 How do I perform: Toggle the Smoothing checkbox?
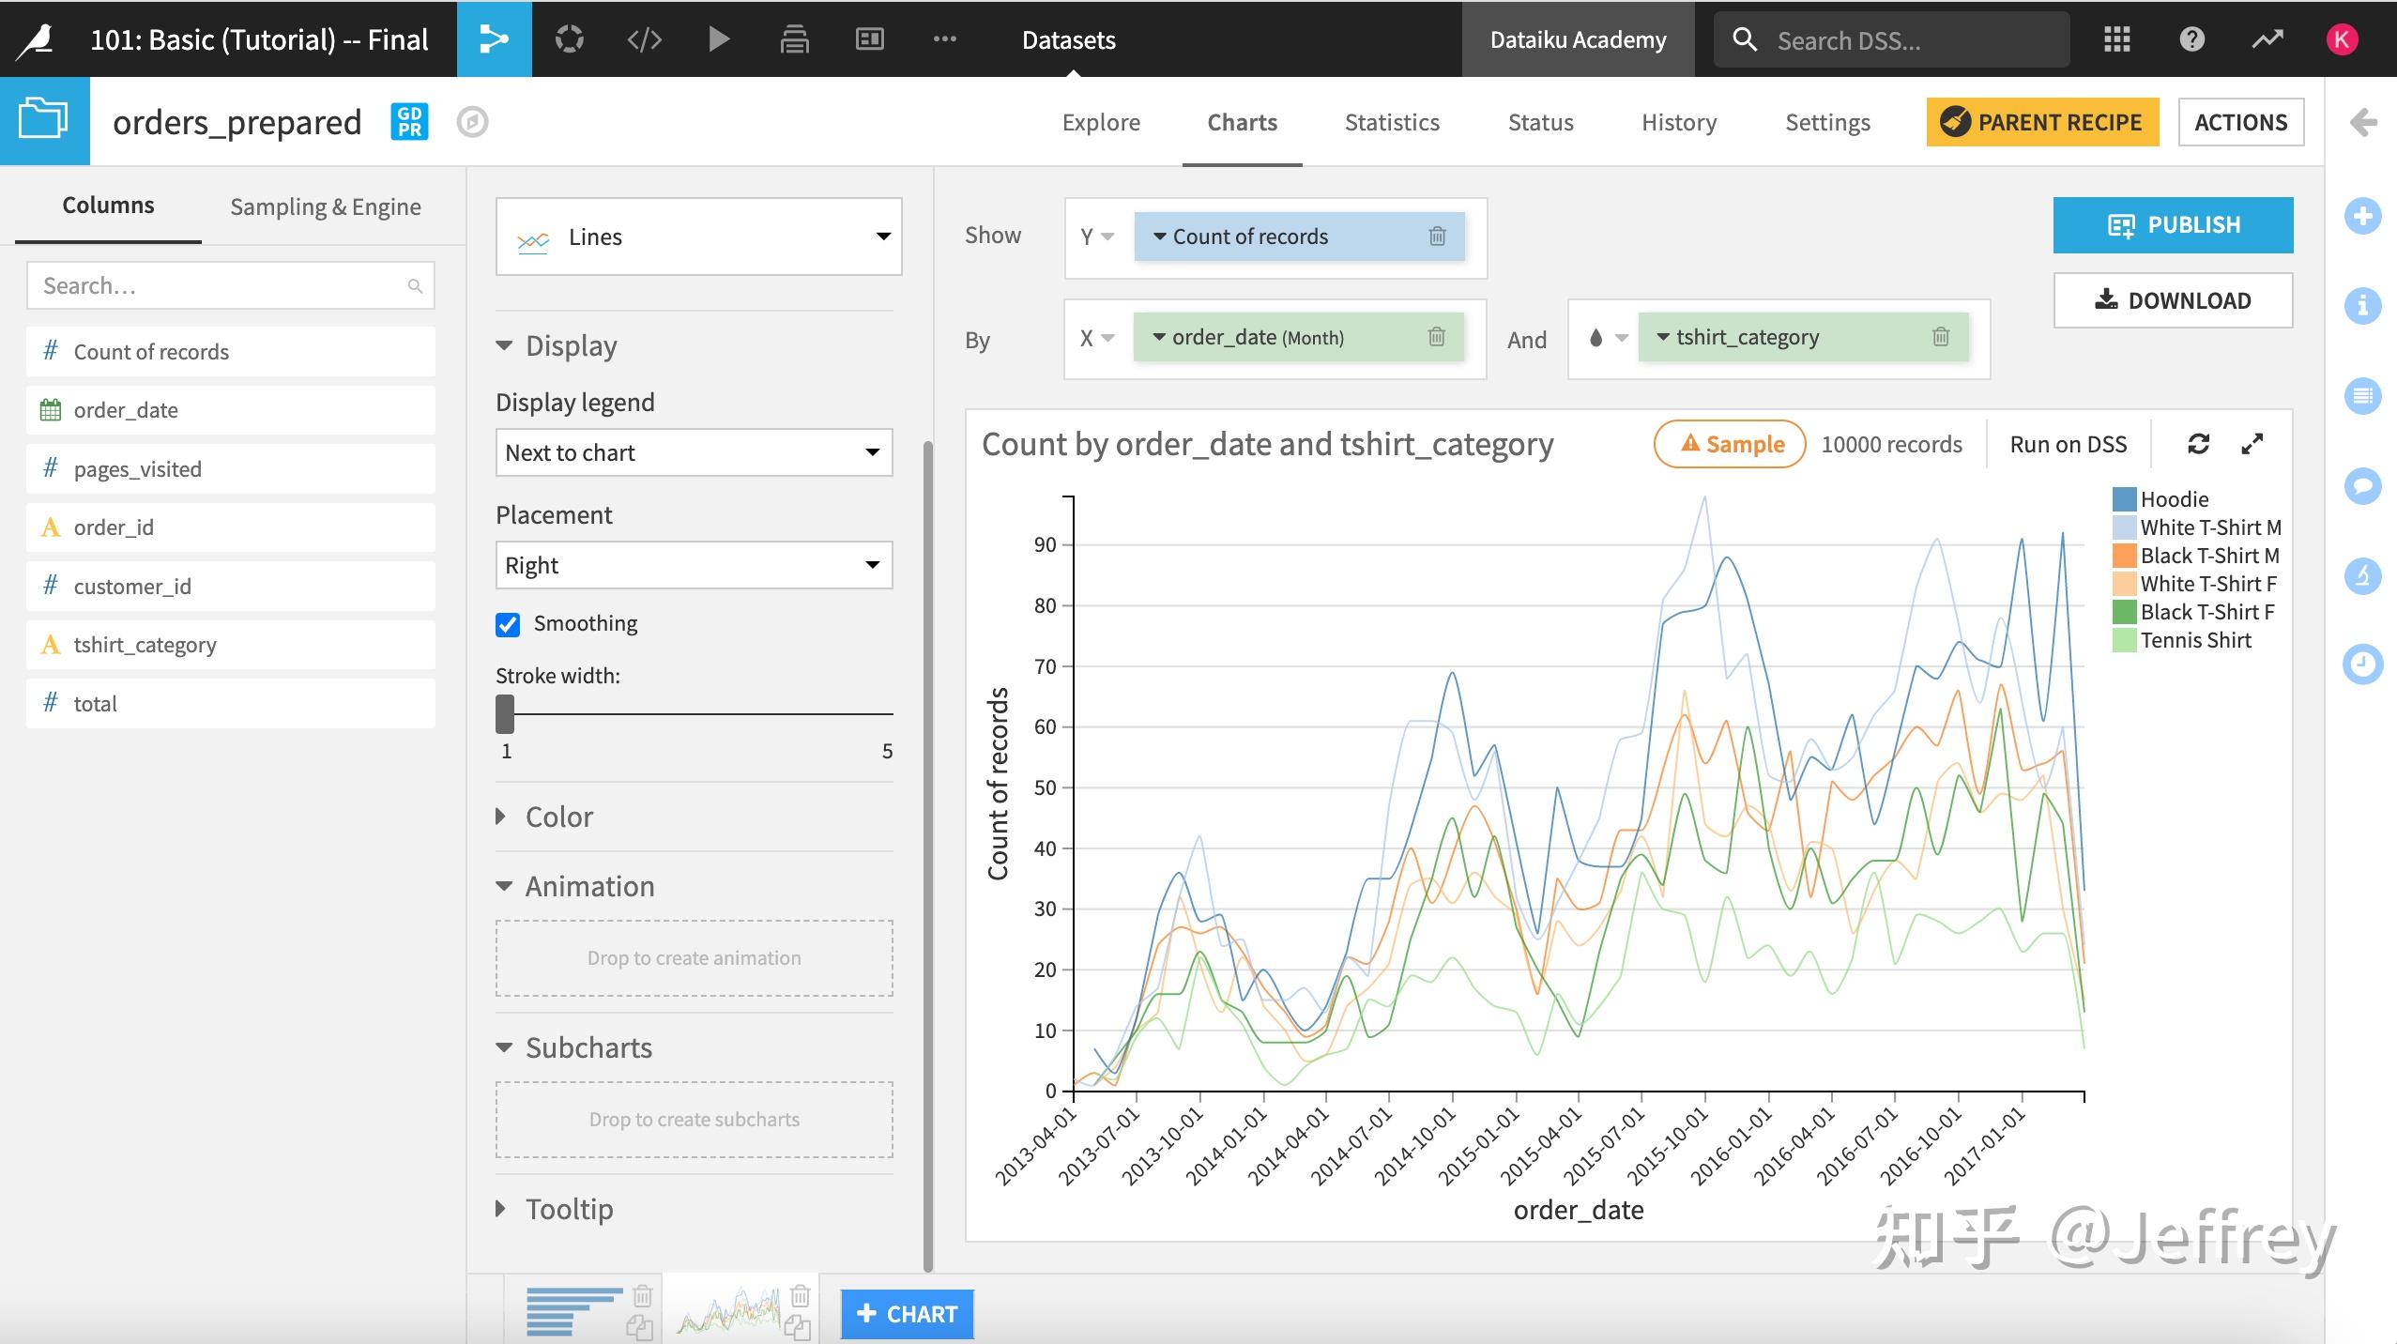(508, 624)
